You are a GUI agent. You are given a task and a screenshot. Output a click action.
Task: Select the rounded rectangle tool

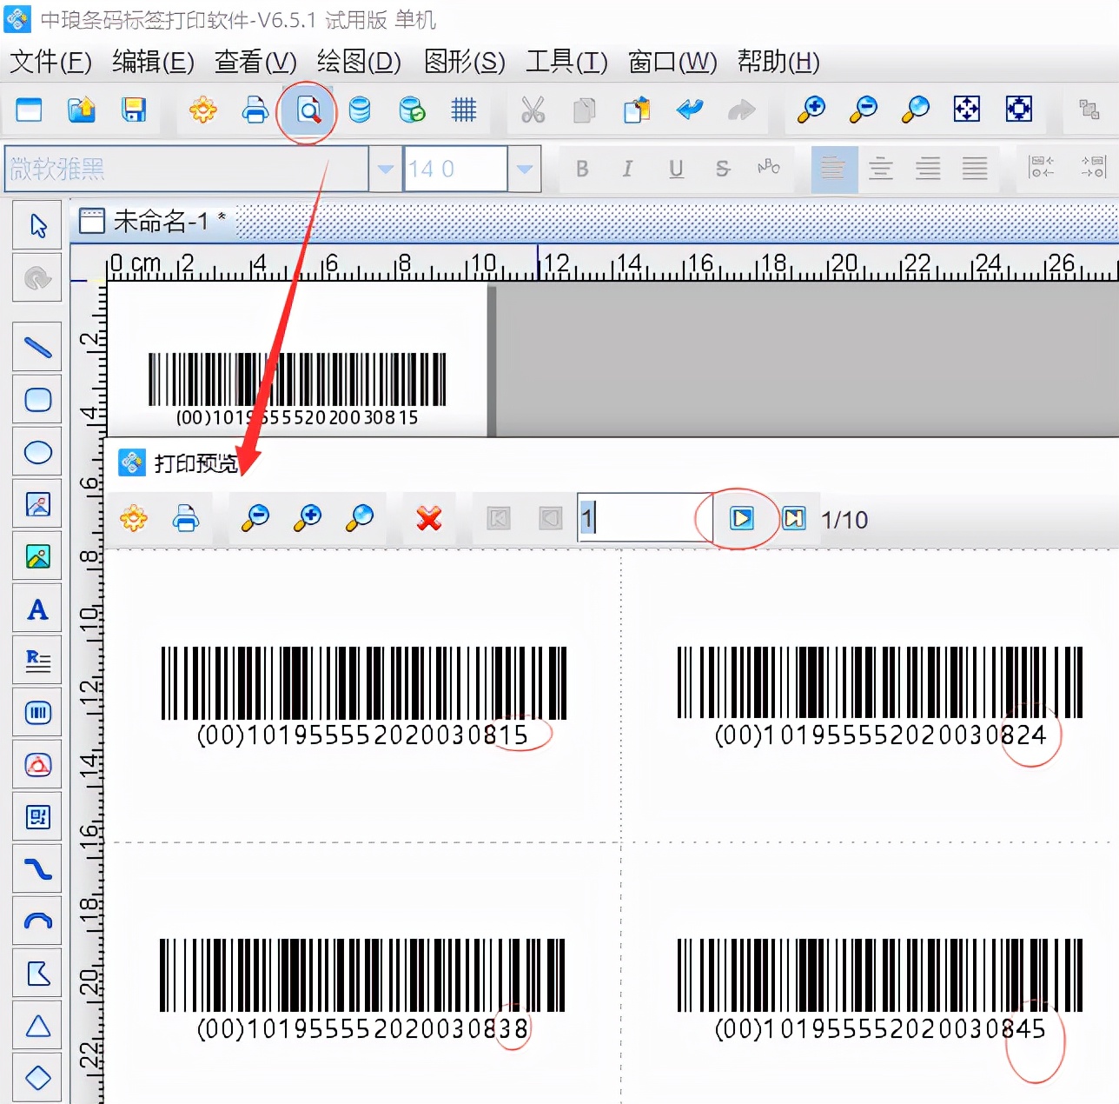37,400
